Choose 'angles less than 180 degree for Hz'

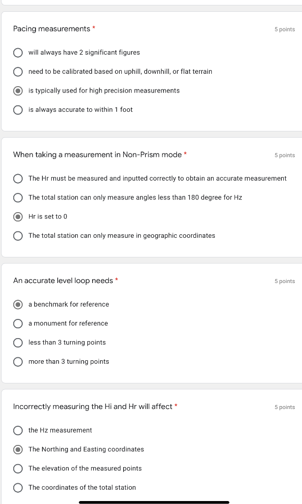tap(18, 197)
